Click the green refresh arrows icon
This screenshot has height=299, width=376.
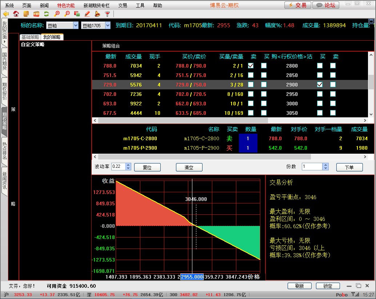46,14
